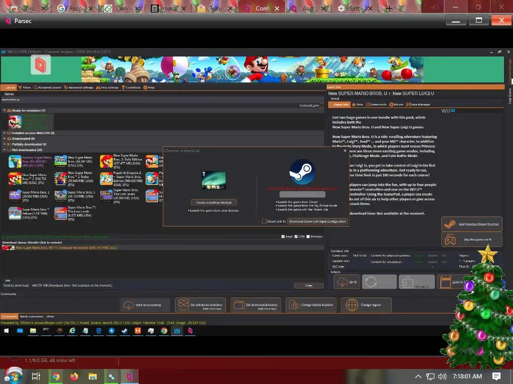Click the Super Mario Bros. 3 game icon
513x384 pixels.
coord(61,196)
